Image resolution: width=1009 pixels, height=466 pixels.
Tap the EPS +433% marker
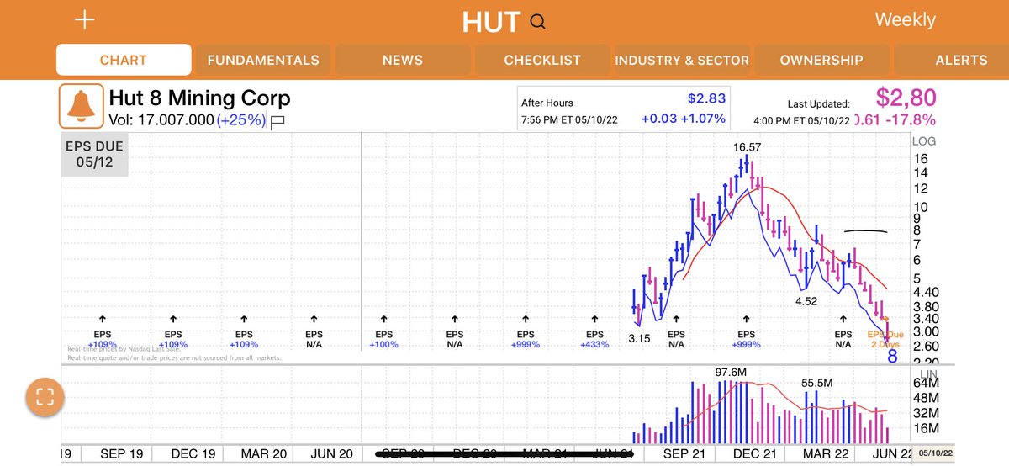[595, 339]
